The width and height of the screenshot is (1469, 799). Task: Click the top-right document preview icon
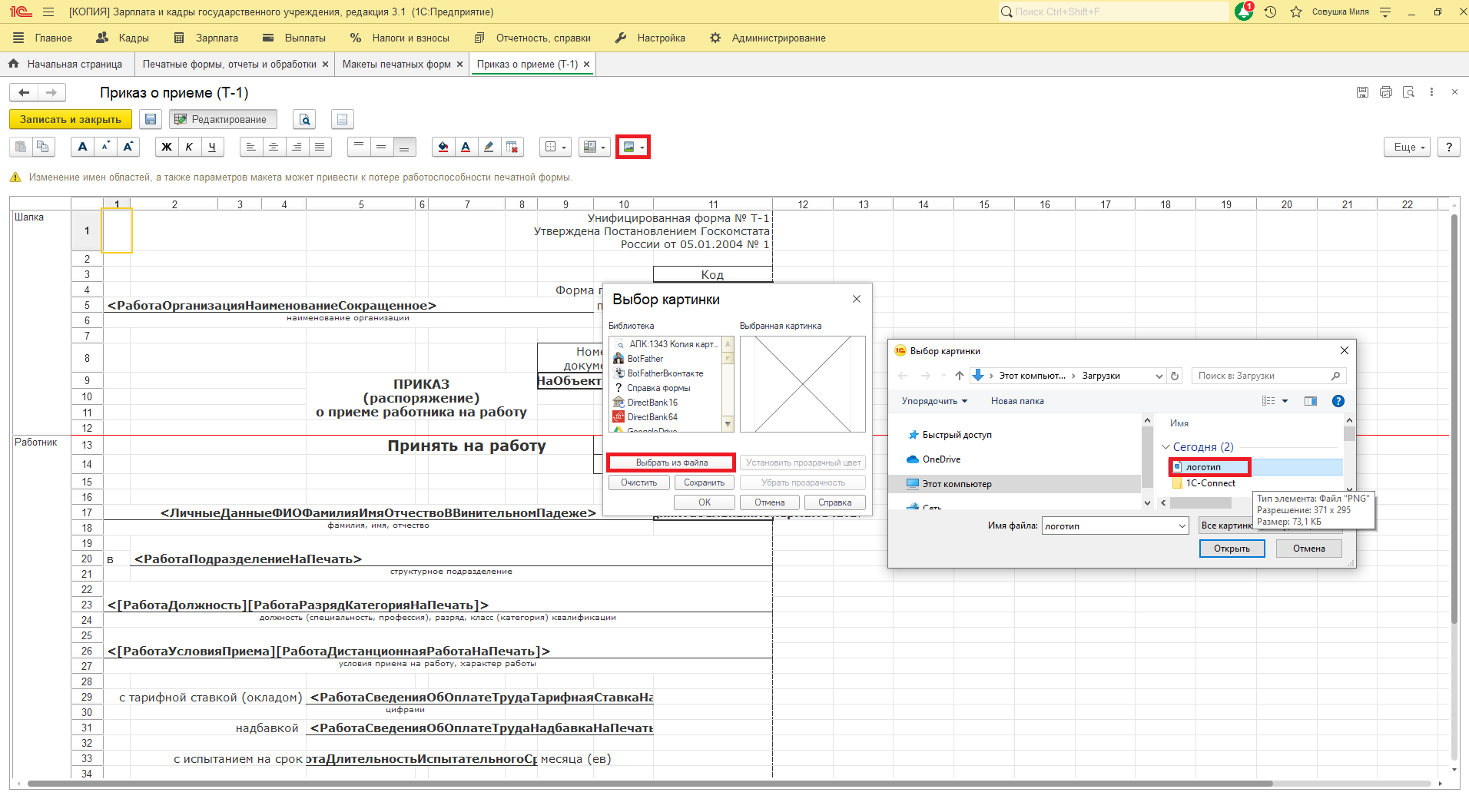(1408, 92)
